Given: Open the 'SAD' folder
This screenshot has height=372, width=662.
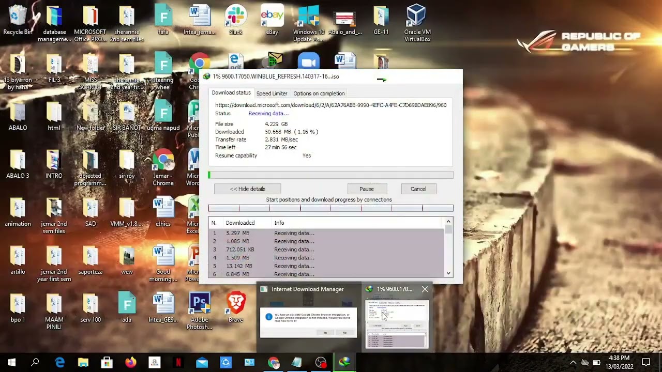Looking at the screenshot, I should (x=91, y=212).
